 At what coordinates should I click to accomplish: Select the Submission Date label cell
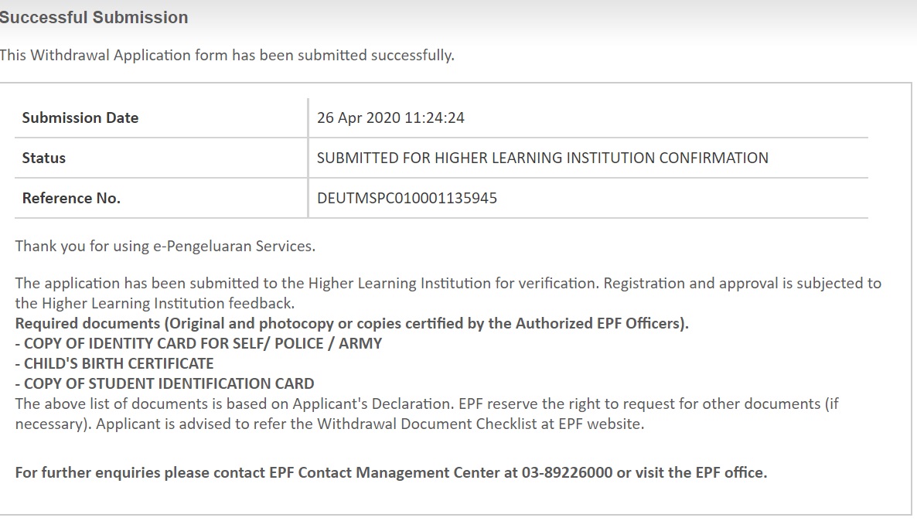[80, 118]
